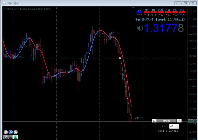Click the square icon left of Trend
This screenshot has height=140, width=198.
pyautogui.click(x=154, y=121)
